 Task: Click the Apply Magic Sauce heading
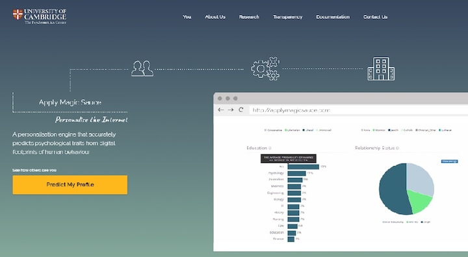70,103
